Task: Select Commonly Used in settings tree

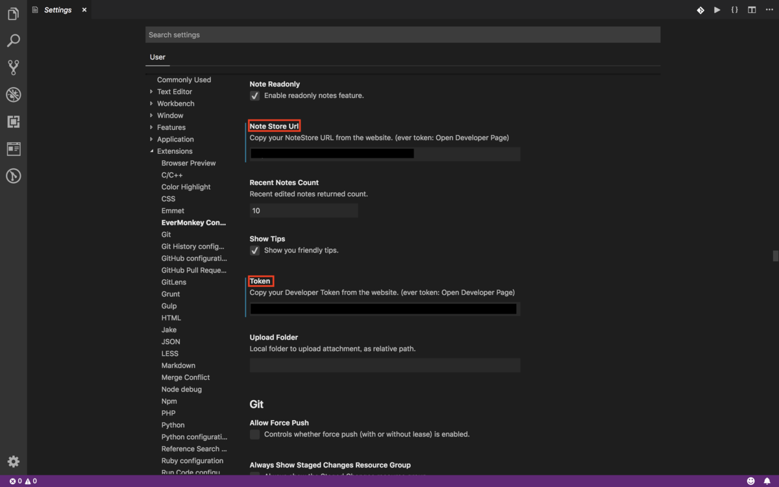Action: pos(184,80)
